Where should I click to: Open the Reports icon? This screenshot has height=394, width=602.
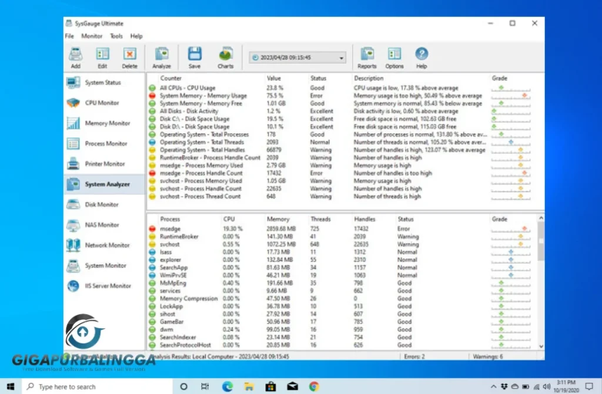pos(367,57)
